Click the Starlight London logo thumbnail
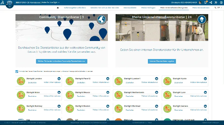 pos(21,81)
